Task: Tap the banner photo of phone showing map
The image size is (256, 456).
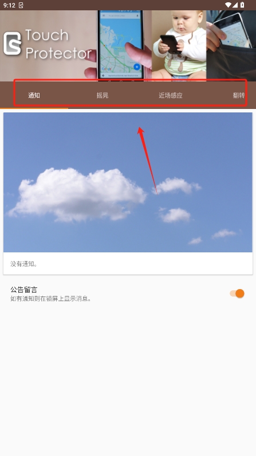Action: [x=121, y=45]
